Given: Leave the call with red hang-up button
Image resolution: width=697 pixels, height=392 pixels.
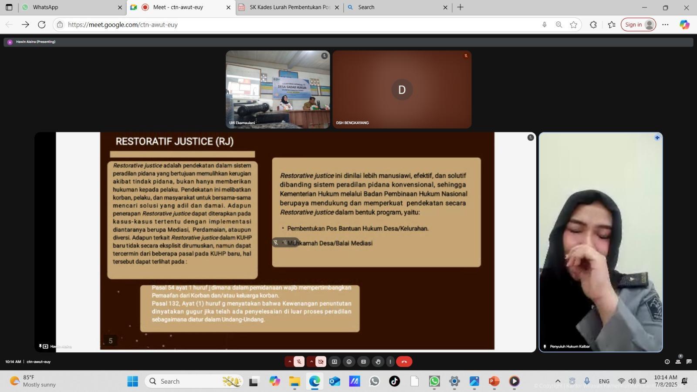Looking at the screenshot, I should [x=404, y=362].
